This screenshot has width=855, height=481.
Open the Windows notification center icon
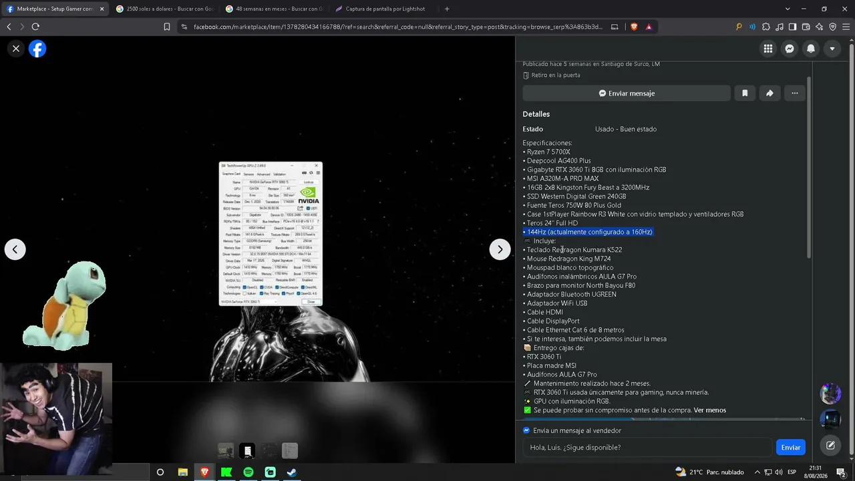coord(841,472)
